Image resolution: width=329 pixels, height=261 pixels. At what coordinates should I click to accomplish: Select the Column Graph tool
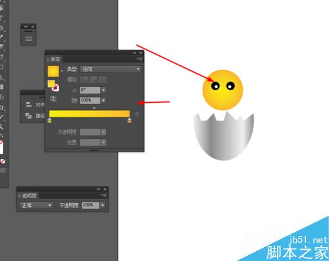pyautogui.click(x=1, y=107)
